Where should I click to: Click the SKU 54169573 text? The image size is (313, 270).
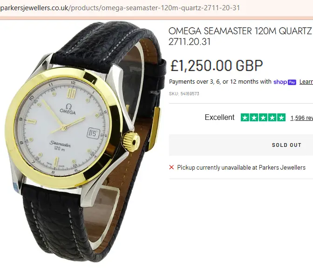pyautogui.click(x=184, y=93)
